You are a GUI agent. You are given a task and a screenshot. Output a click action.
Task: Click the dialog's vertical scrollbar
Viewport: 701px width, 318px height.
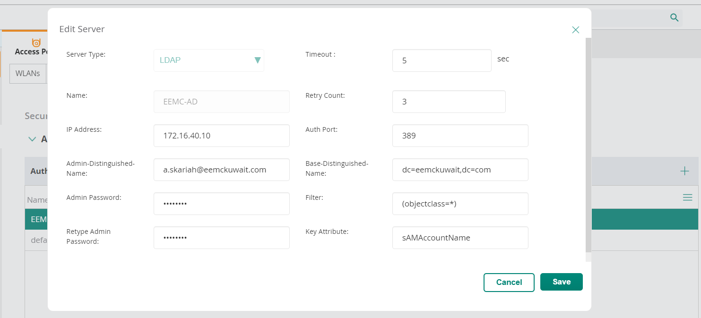(588, 142)
